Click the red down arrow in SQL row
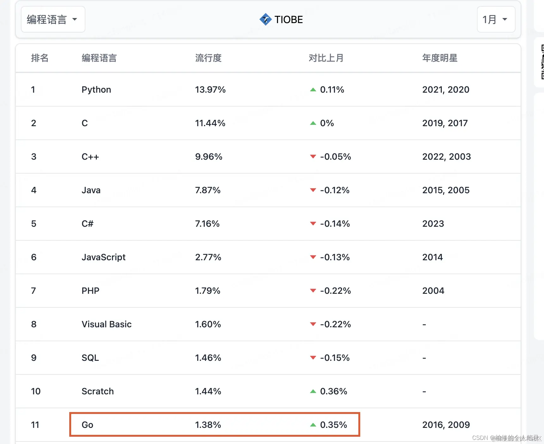The image size is (544, 444). pos(313,358)
